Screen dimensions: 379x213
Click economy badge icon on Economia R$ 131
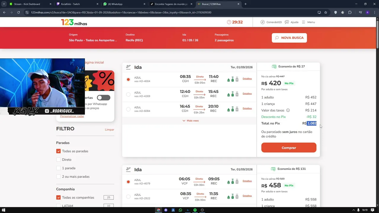[273, 169]
